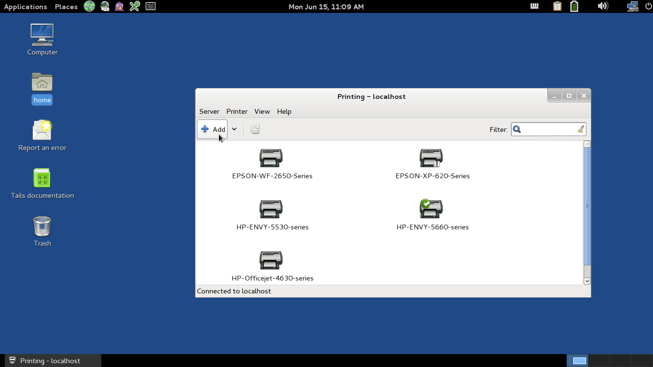Minimize the Printing window
The width and height of the screenshot is (653, 367).
coord(555,96)
